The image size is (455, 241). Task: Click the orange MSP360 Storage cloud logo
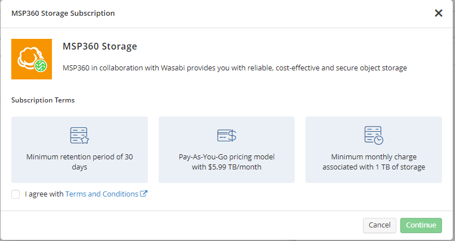[x=32, y=59]
